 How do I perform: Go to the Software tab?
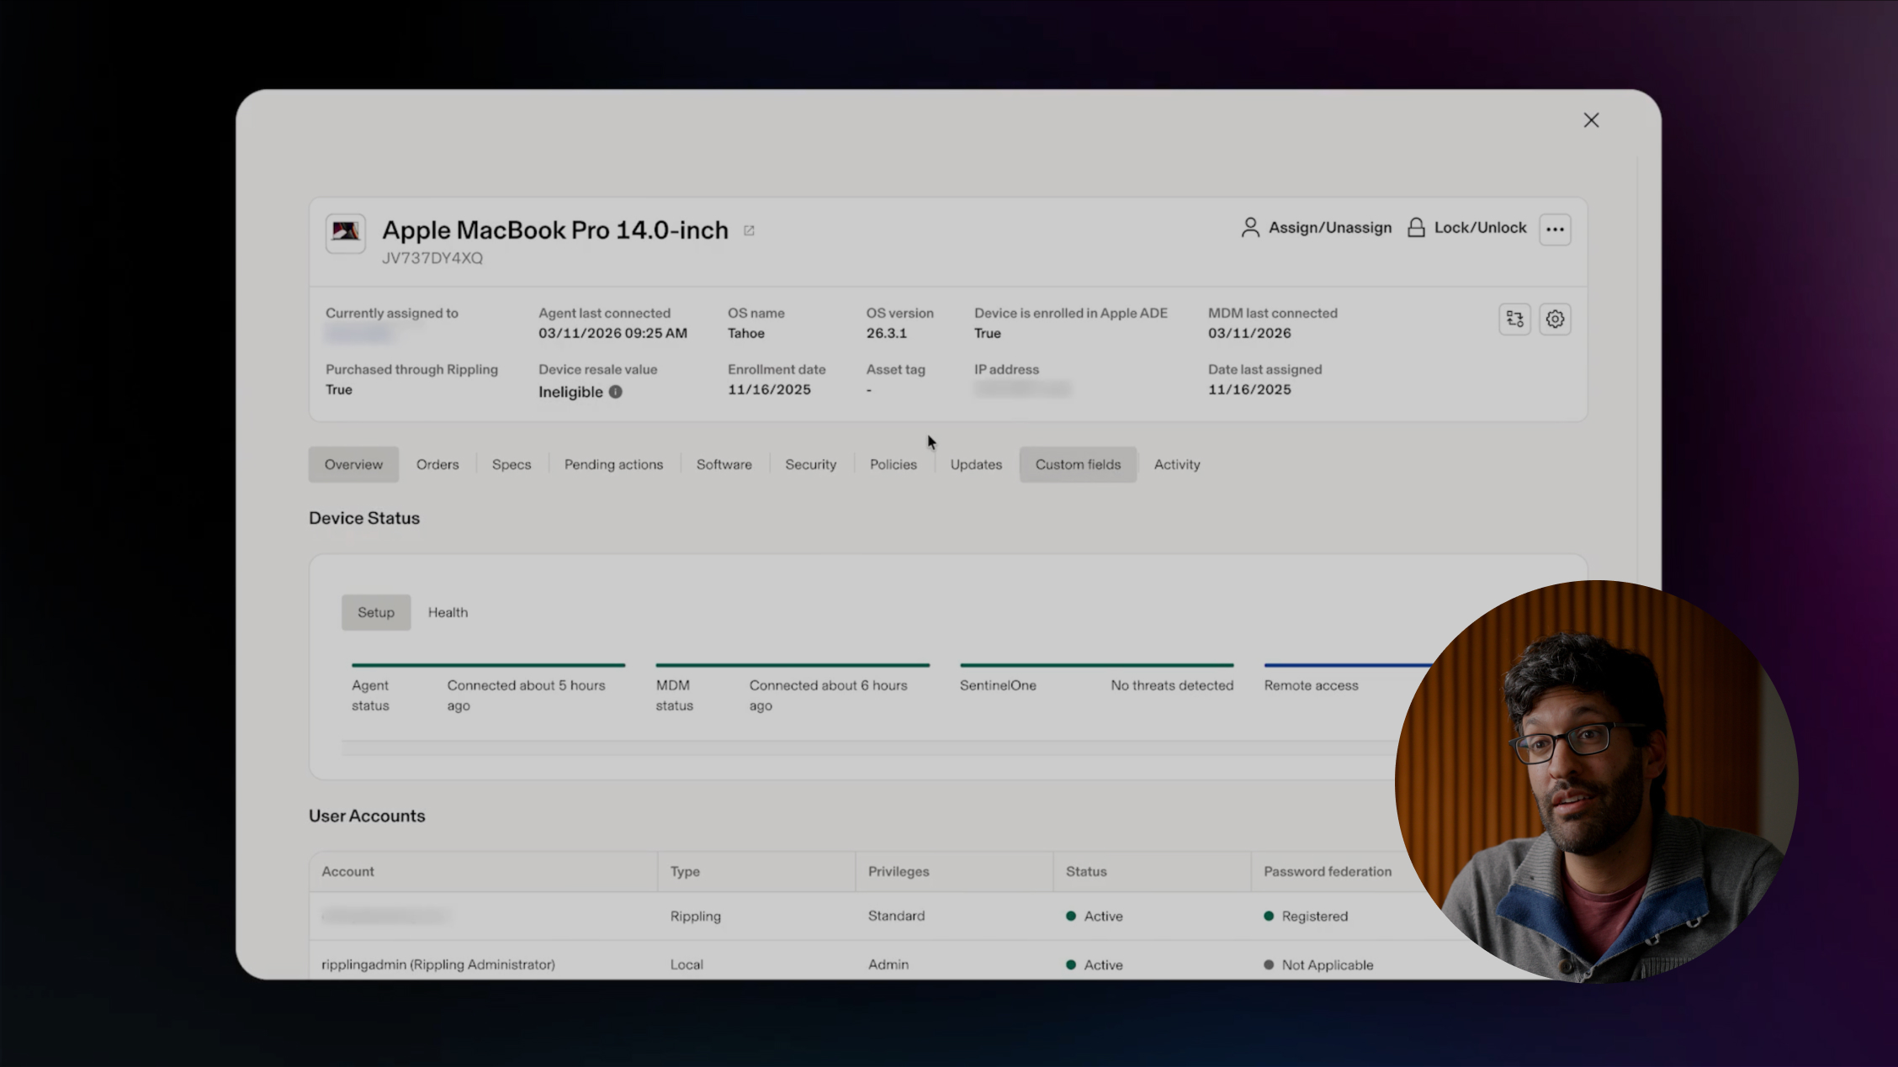pos(724,464)
